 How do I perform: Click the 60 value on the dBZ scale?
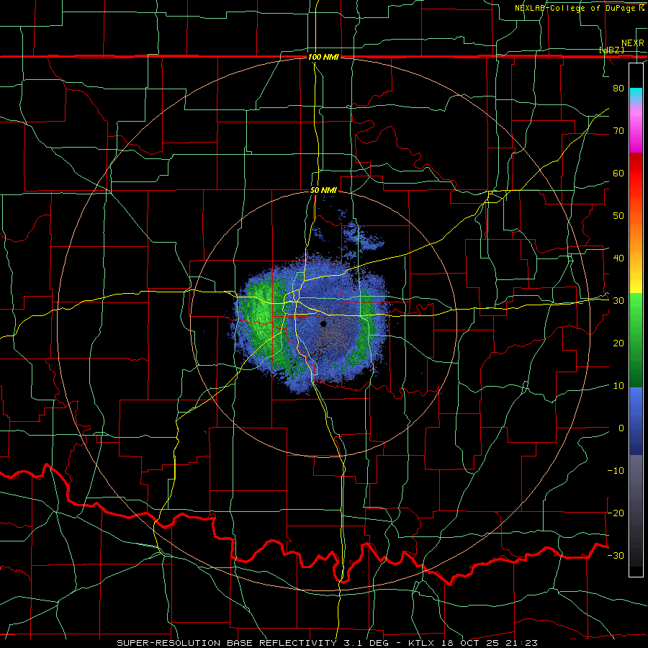(618, 173)
